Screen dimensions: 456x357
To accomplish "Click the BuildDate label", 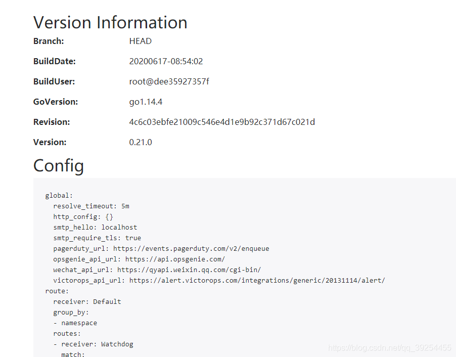I will point(55,61).
